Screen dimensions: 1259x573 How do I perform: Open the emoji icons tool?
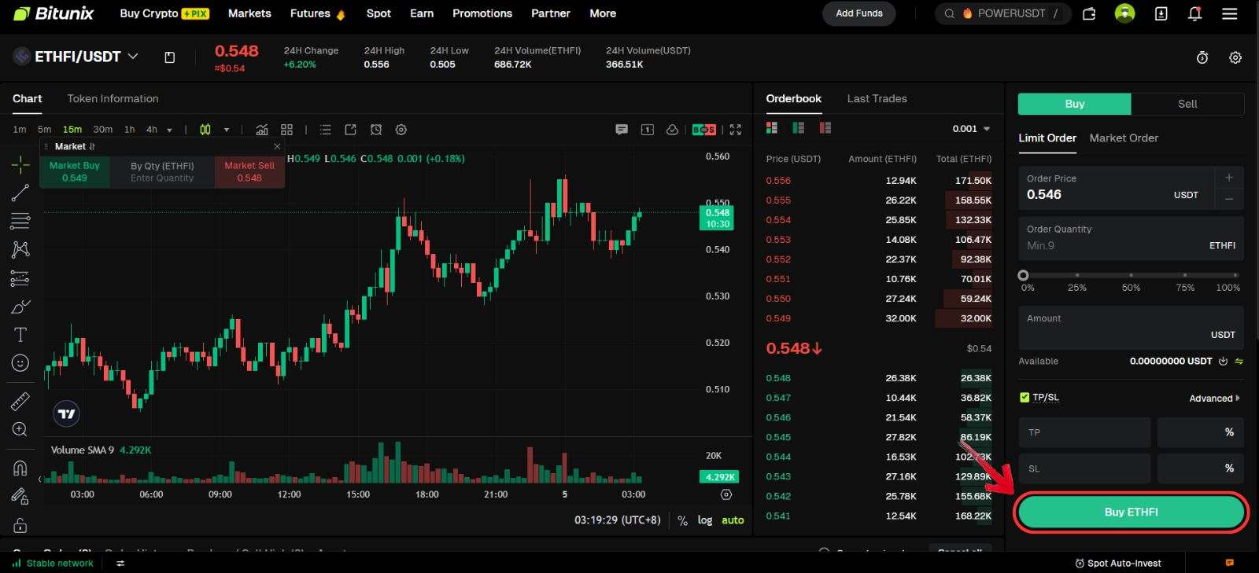point(20,363)
